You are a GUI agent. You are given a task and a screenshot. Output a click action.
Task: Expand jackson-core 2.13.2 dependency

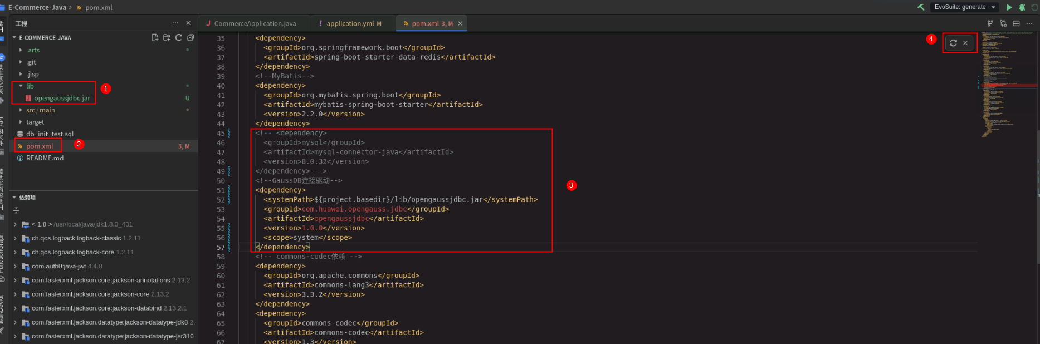[x=15, y=294]
